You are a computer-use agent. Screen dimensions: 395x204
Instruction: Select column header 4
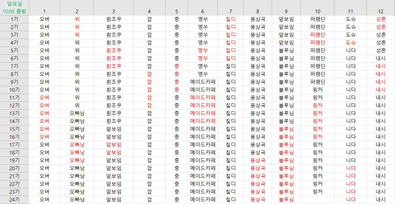[x=149, y=8]
